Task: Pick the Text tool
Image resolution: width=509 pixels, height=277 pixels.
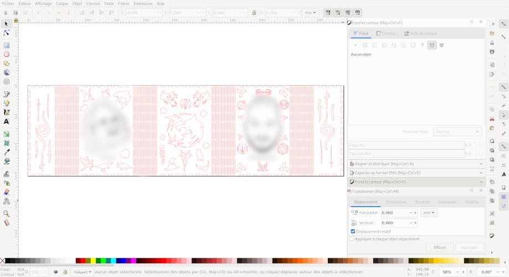Action: point(7,121)
